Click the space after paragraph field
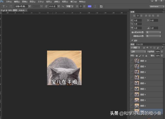 point(154,28)
